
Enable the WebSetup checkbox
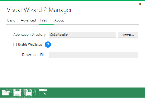pyautogui.click(x=15, y=45)
